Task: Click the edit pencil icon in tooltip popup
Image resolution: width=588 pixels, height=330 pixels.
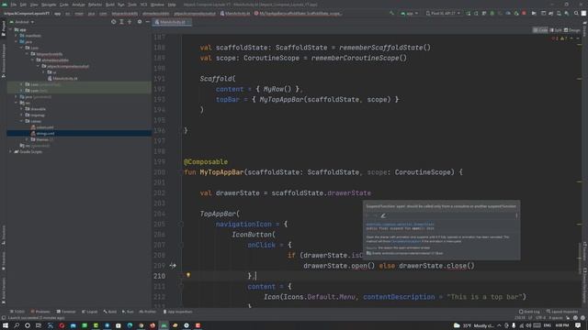Action: coord(383,215)
